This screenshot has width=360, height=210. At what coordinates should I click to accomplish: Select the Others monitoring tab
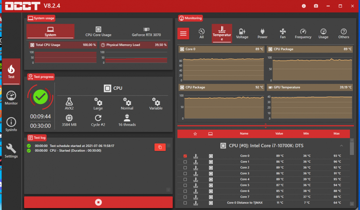click(343, 33)
